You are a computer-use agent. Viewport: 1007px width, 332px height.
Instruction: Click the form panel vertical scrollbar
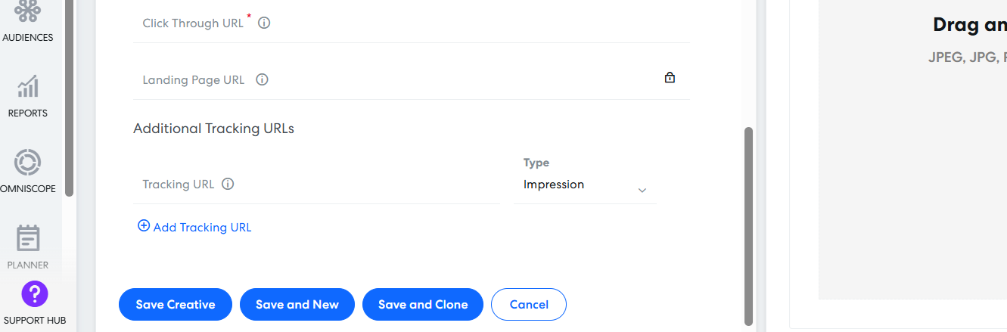pyautogui.click(x=749, y=226)
